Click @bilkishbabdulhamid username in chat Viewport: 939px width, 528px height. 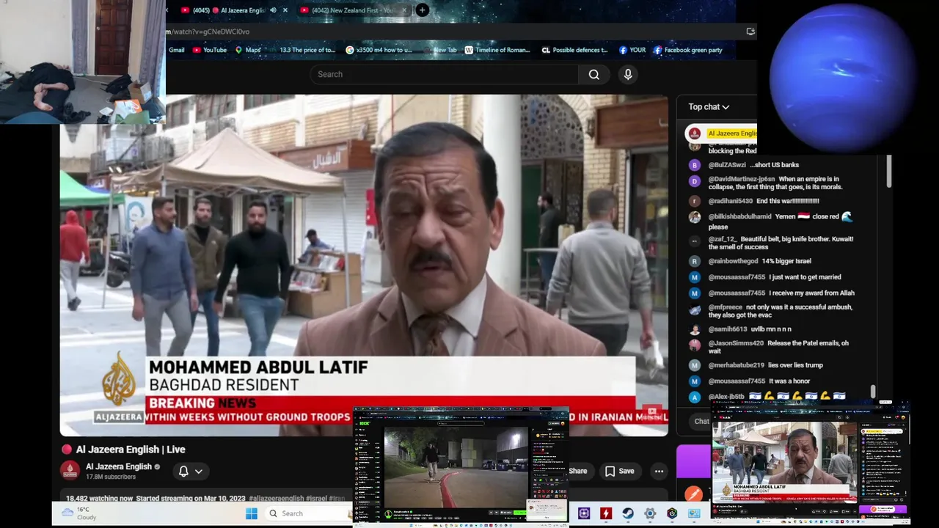(739, 217)
